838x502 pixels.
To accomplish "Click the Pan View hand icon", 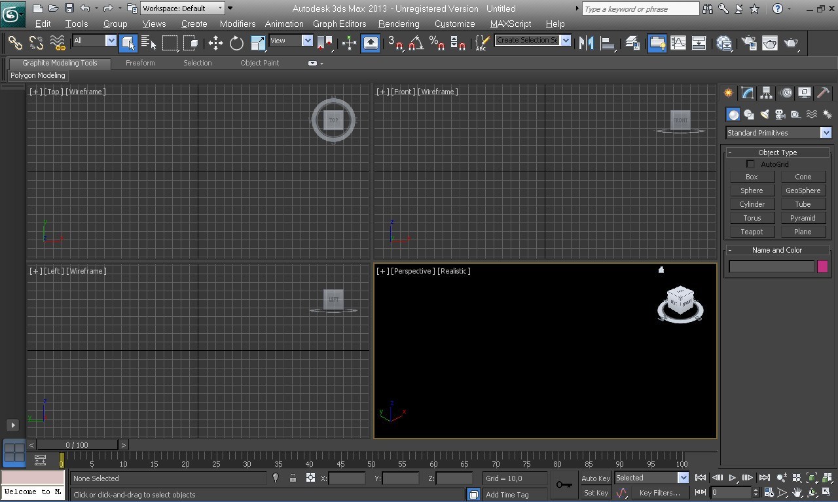I will pos(797,492).
